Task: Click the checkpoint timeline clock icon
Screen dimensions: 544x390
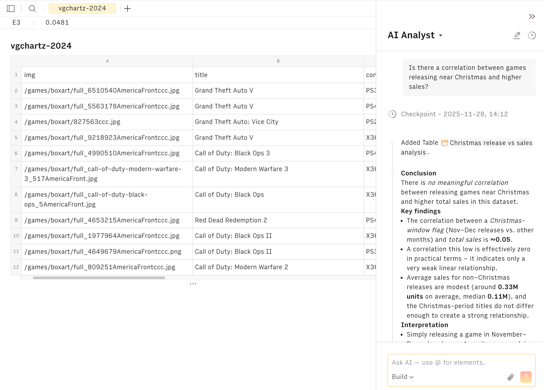Action: pyautogui.click(x=392, y=114)
